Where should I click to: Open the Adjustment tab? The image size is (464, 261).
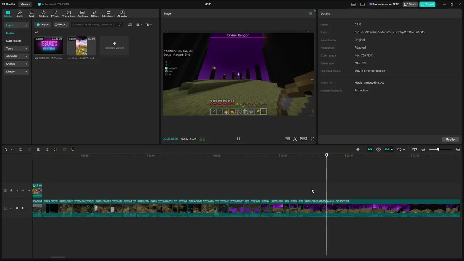point(108,14)
